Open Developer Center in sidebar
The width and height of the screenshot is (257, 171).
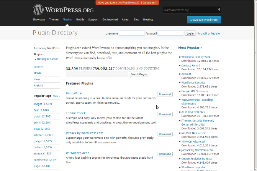(47, 59)
